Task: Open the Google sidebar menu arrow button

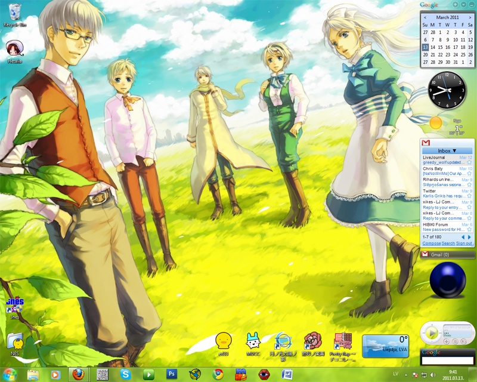Action: [463, 5]
